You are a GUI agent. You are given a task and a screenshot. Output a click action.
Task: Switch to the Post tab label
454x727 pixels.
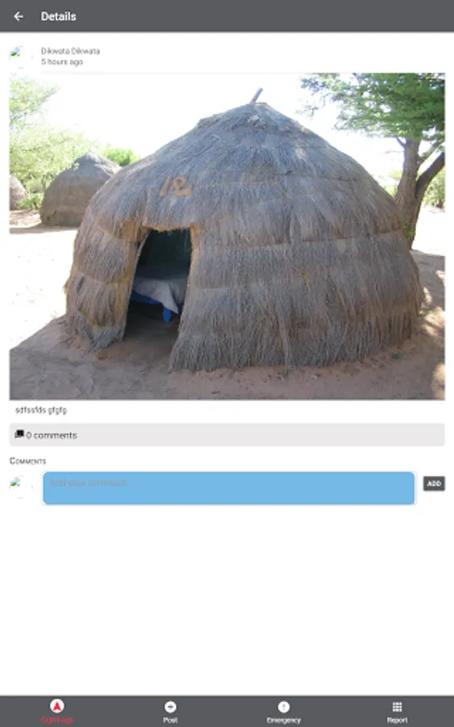170,720
